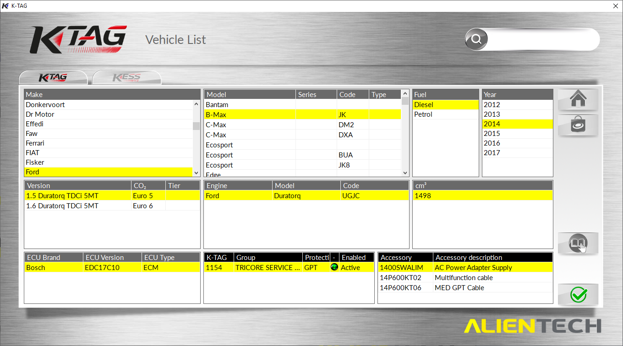Select C-Max with code DM2
The width and height of the screenshot is (623, 346).
[302, 124]
